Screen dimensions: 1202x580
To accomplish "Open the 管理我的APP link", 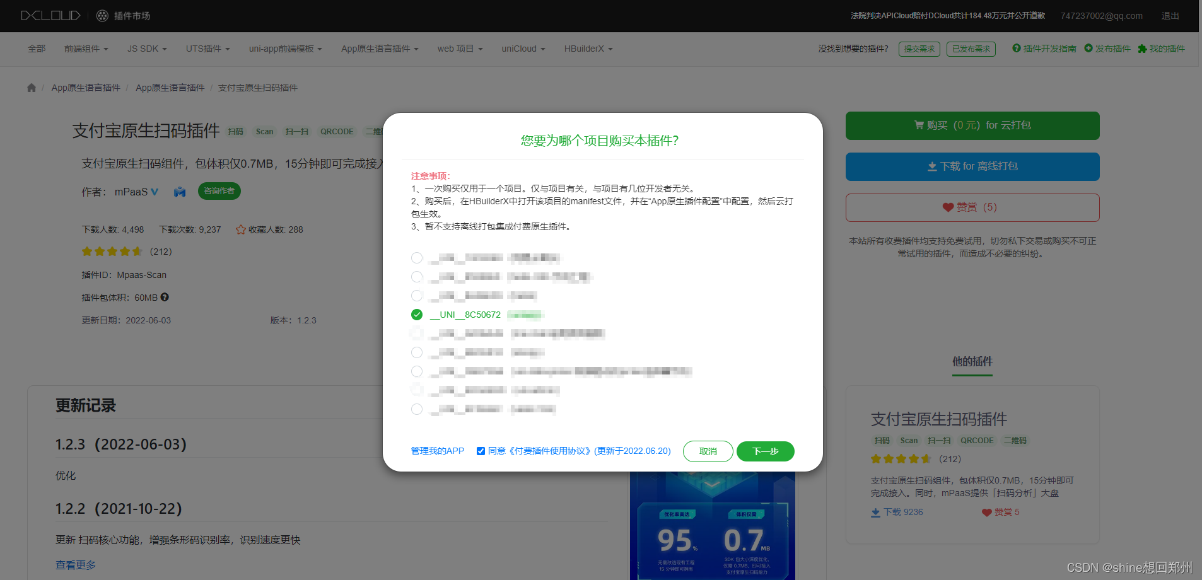I will tap(437, 451).
